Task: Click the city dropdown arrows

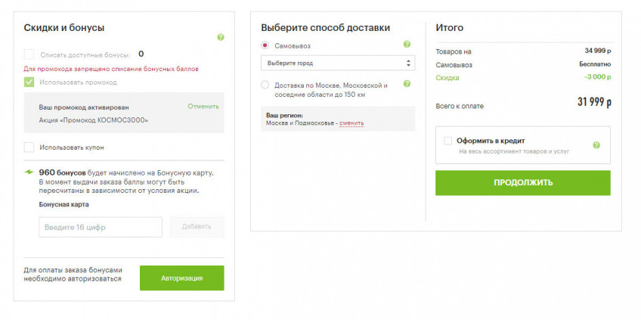Action: coord(409,63)
